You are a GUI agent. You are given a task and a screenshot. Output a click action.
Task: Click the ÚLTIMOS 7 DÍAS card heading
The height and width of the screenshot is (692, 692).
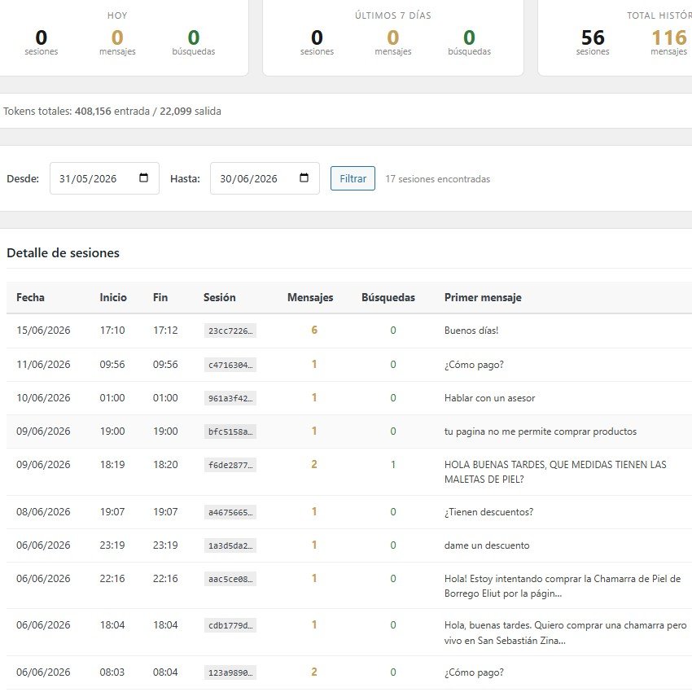[392, 15]
